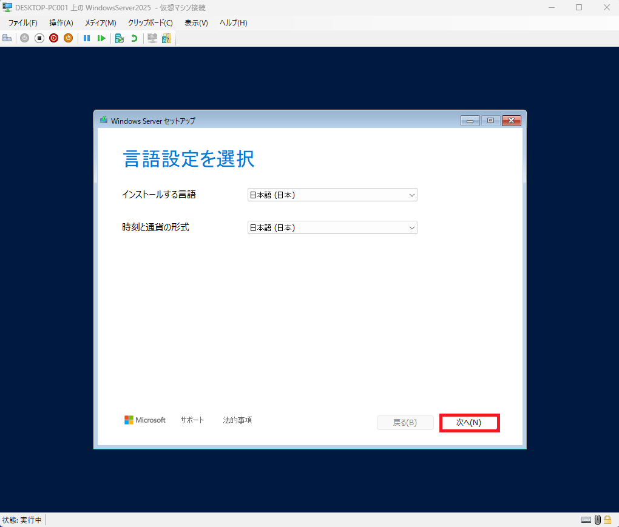Image resolution: width=619 pixels, height=527 pixels.
Task: Close the Windows Server セットアップ dialog
Action: 512,121
